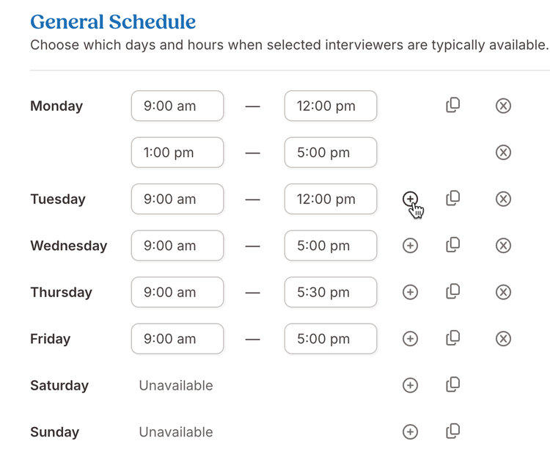Remove Monday 9:00 am time slot
This screenshot has width=550, height=460.
click(x=503, y=106)
